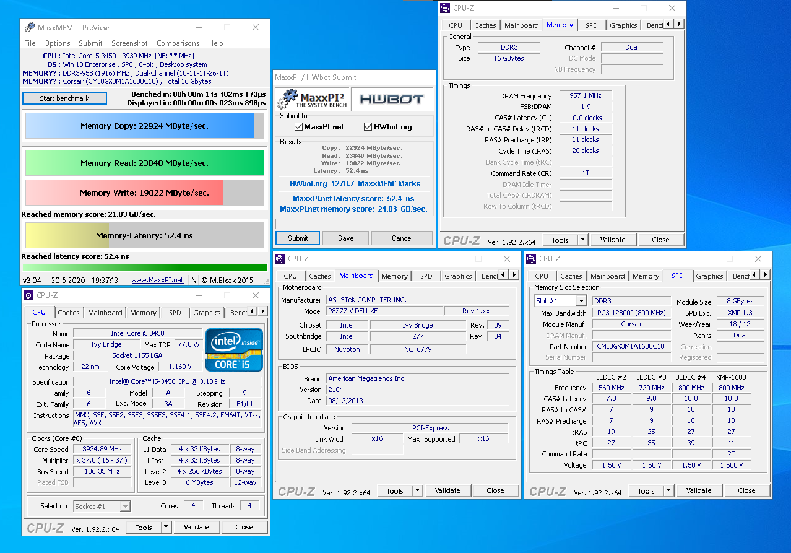Image resolution: width=791 pixels, height=553 pixels.
Task: Click the MaxxMEM title bar app icon
Action: (30, 27)
